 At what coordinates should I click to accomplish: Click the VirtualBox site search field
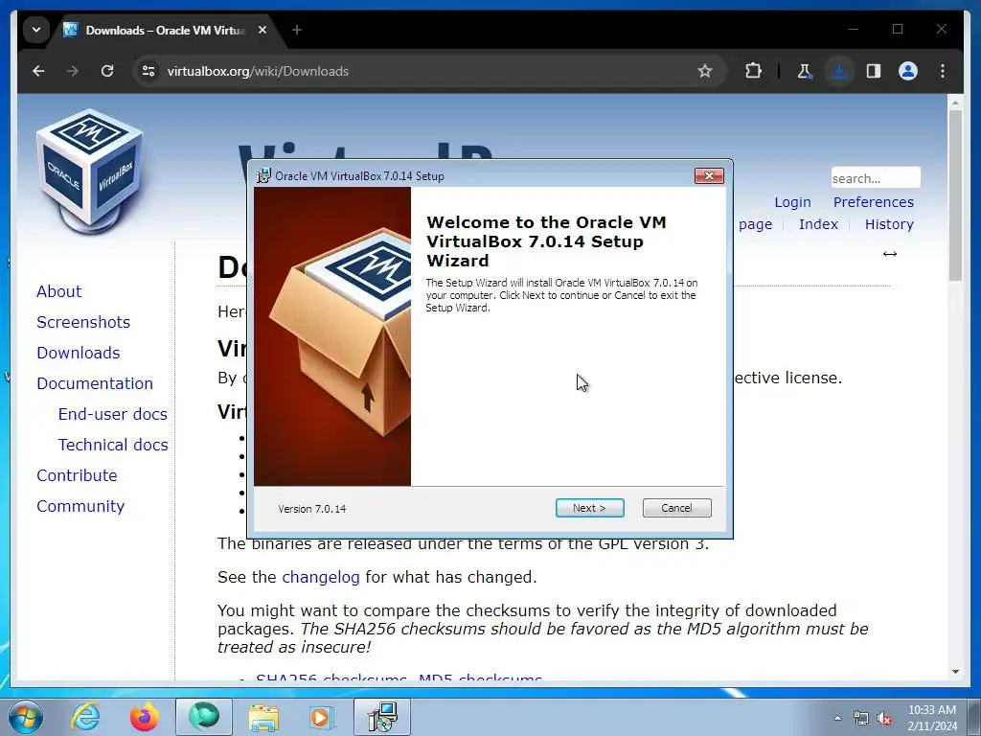pos(876,177)
